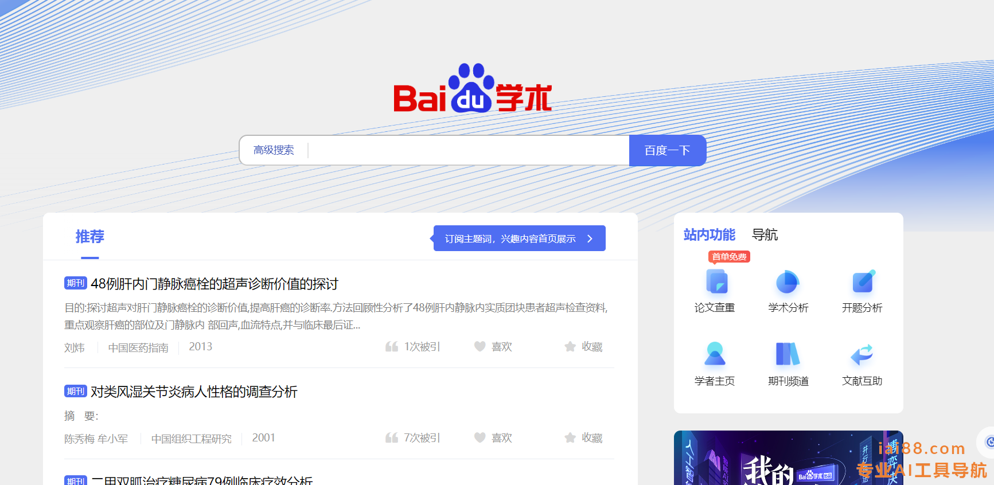Image resolution: width=994 pixels, height=485 pixels.
Task: Click the quote icon beside 7次被引
Action: click(392, 437)
